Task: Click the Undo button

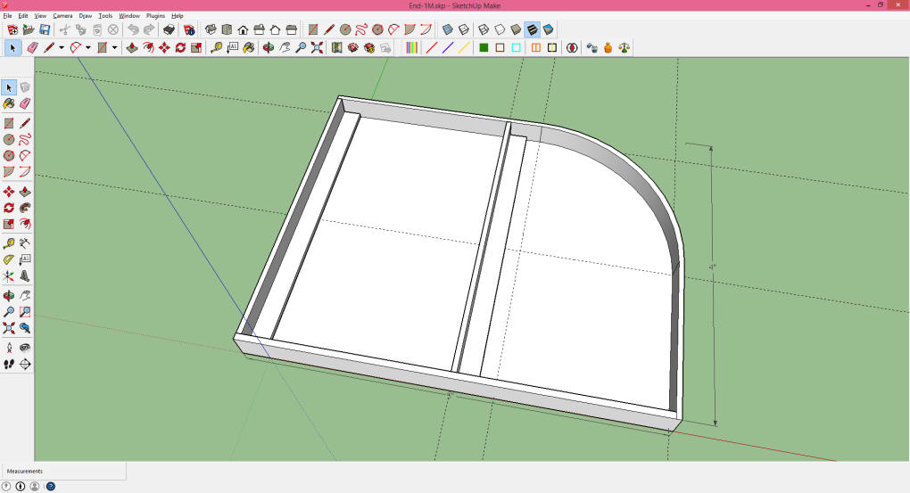Action: coord(133,29)
